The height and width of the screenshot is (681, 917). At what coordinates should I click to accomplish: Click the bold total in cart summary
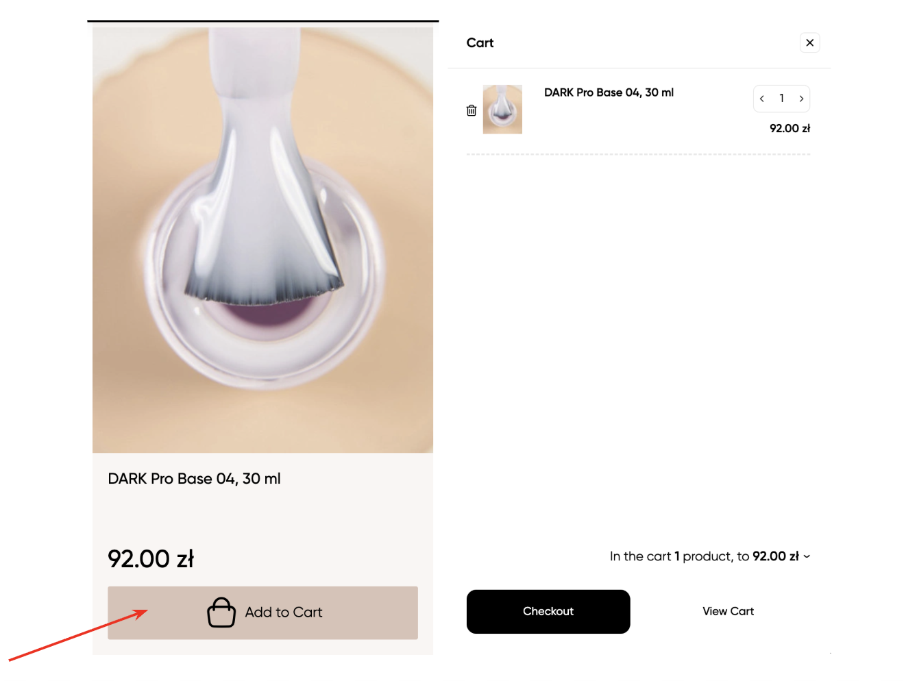tap(775, 556)
